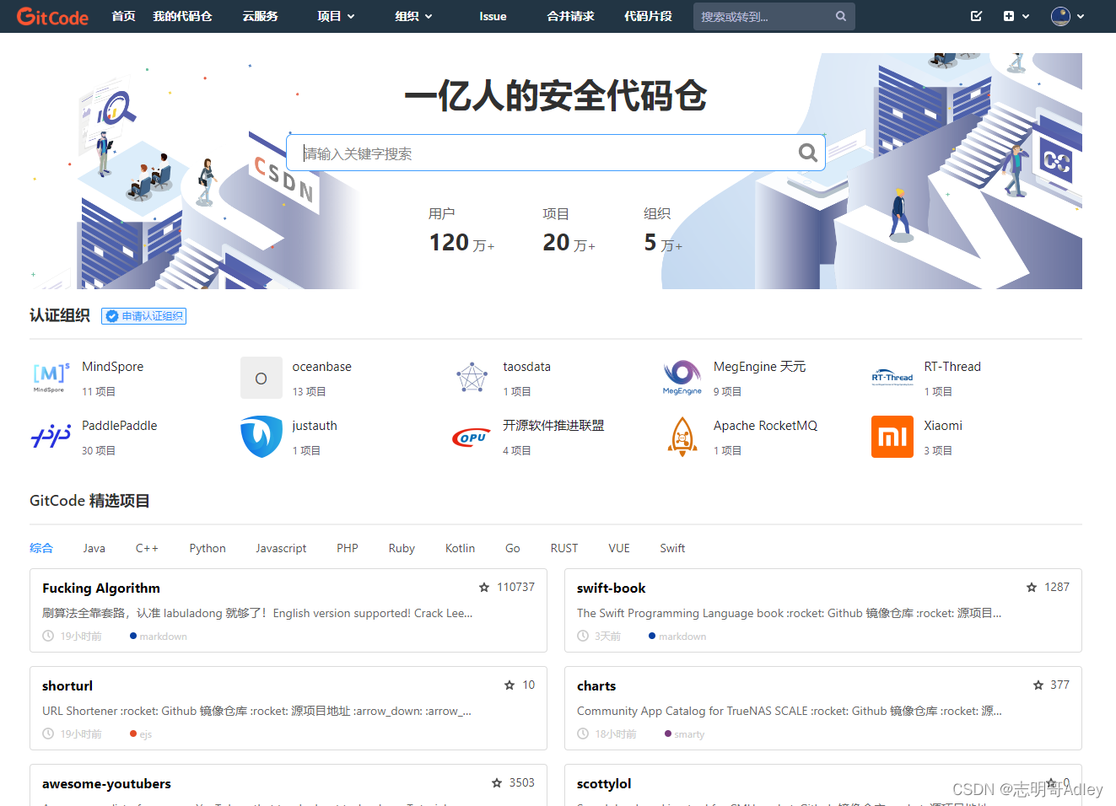Go to 首页 in the navbar
The image size is (1116, 806).
124,16
